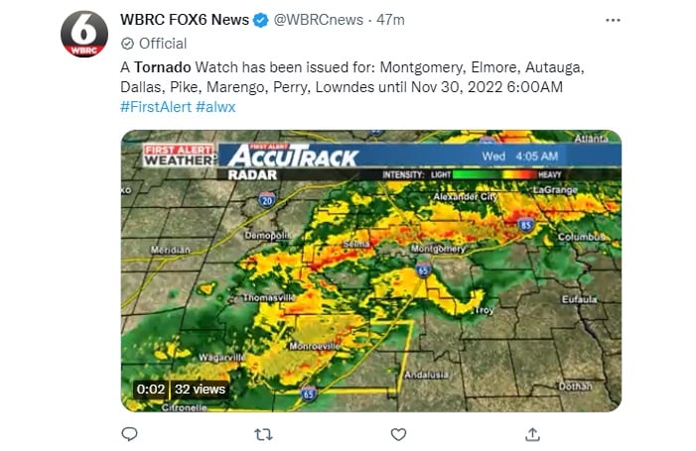This screenshot has width=696, height=451.
Task: Click the 0:02 video duration badge
Action: point(151,389)
